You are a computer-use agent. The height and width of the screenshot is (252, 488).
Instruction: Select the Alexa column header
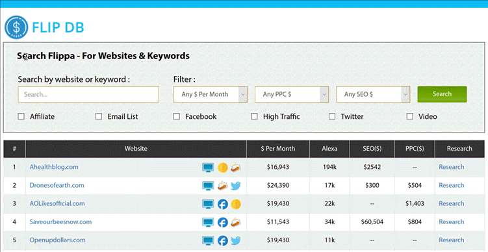pos(329,149)
